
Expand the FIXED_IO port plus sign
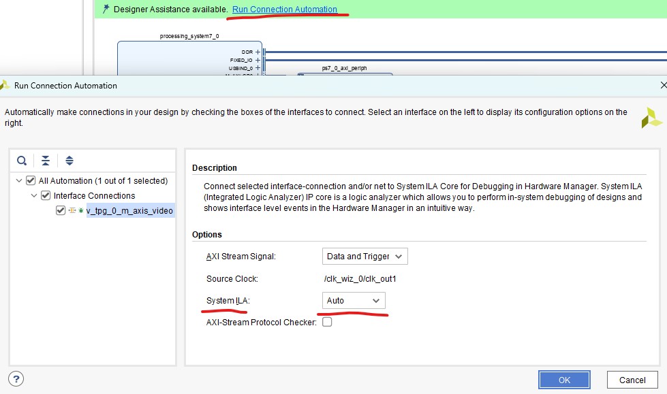[x=258, y=60]
